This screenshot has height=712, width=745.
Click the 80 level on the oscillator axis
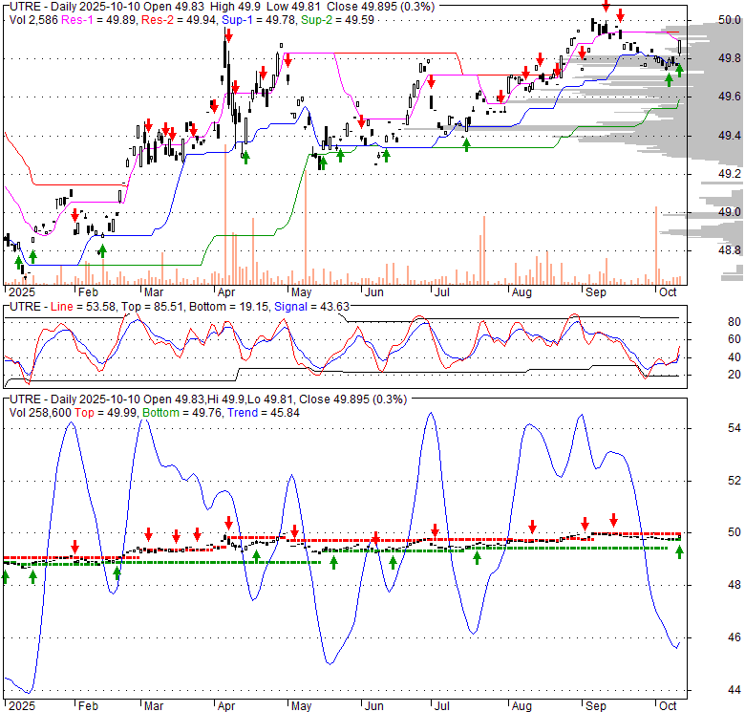[727, 321]
